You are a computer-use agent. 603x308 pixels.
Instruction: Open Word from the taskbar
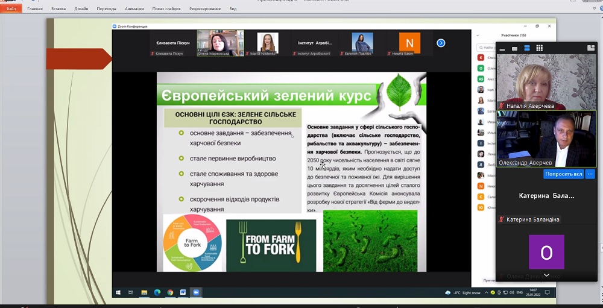183,292
